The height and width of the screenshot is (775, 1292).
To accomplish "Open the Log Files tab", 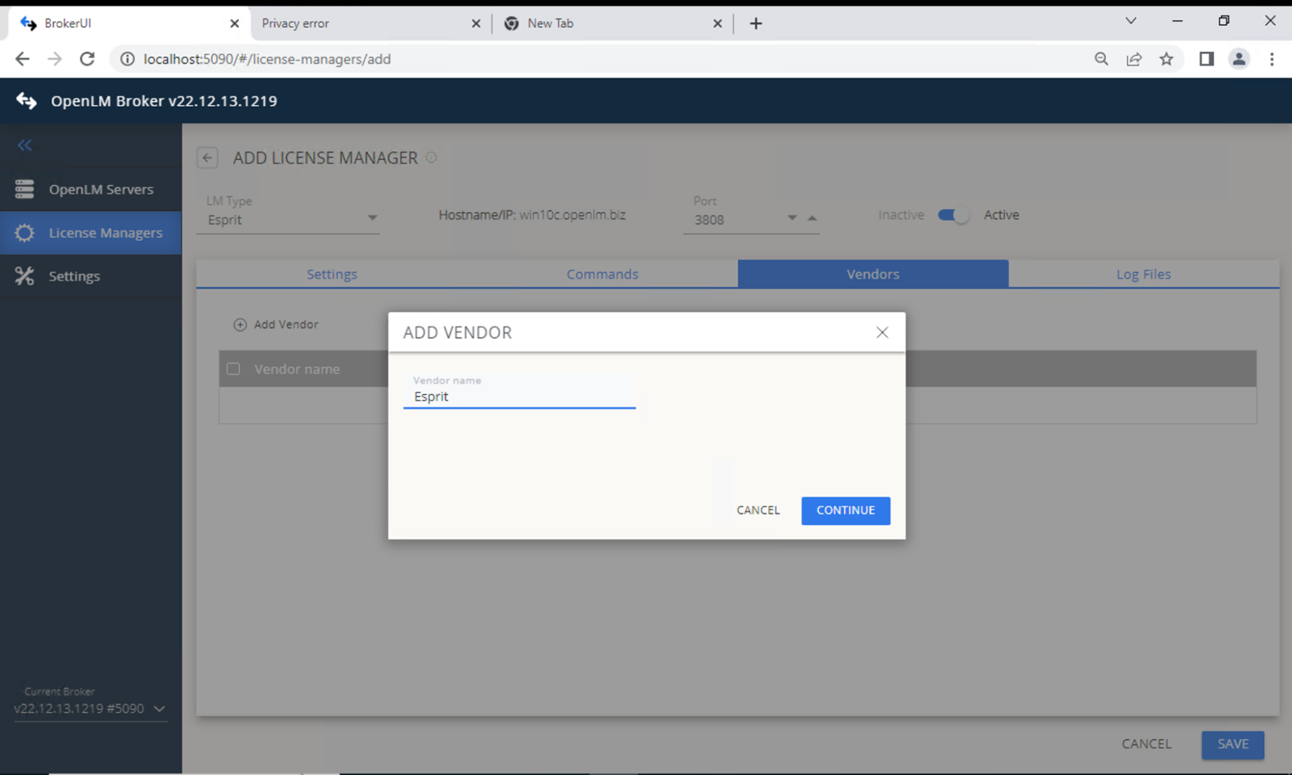I will [1143, 274].
